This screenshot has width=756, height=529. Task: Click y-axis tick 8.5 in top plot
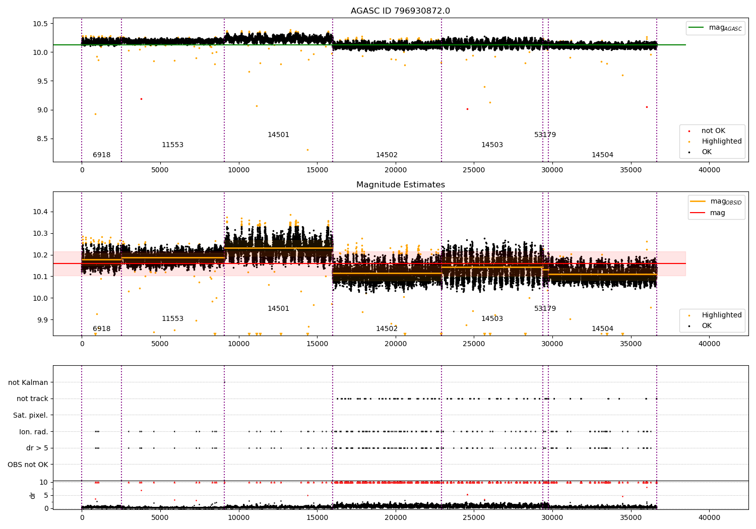[42, 139]
